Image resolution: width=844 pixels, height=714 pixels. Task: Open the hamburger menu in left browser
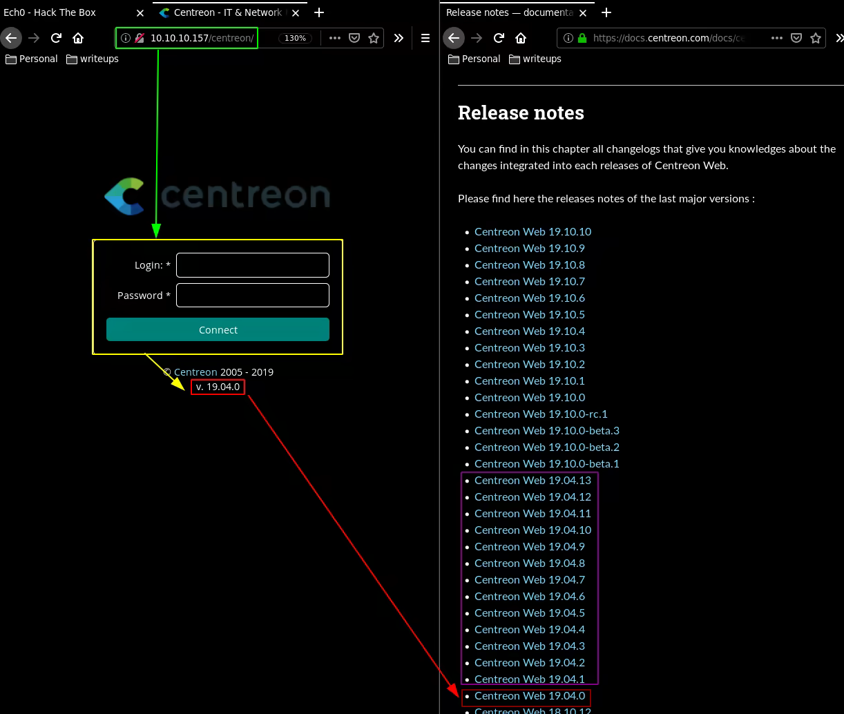click(x=425, y=38)
